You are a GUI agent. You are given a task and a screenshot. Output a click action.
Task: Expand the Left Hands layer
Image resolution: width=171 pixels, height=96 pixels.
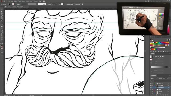(155, 84)
